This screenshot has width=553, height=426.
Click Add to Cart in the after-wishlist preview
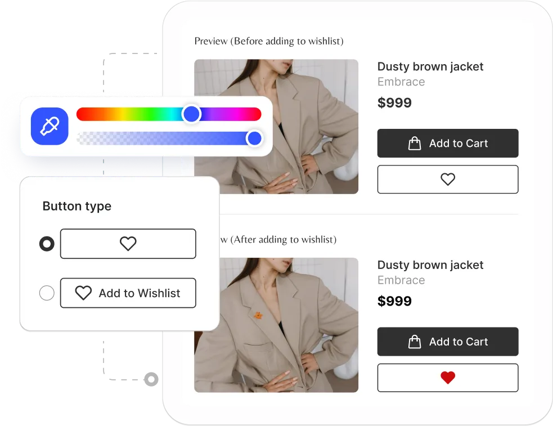click(448, 342)
